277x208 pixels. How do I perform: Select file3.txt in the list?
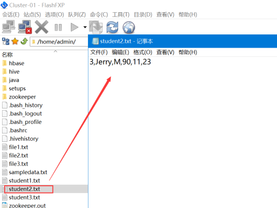15,164
